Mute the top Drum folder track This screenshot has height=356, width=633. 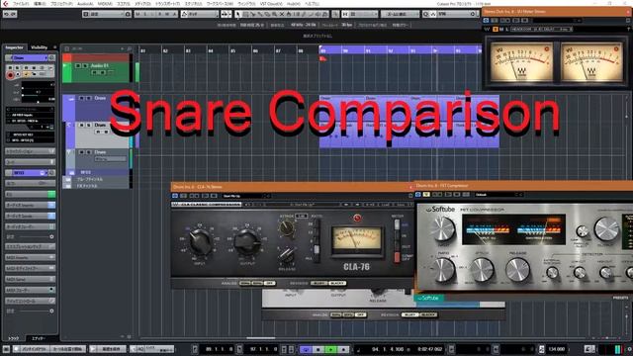[81, 98]
